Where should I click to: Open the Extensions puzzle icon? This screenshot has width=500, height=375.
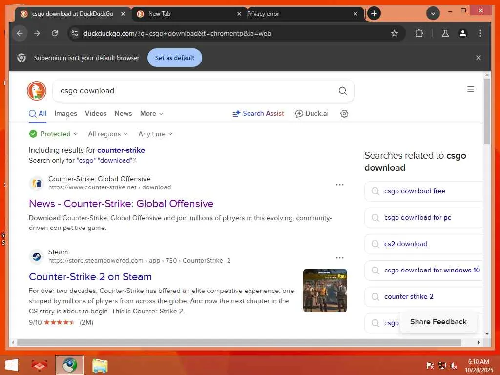(x=419, y=33)
